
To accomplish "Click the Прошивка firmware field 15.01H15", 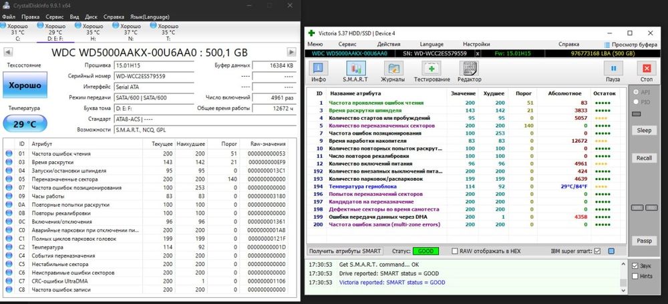I will (154, 65).
